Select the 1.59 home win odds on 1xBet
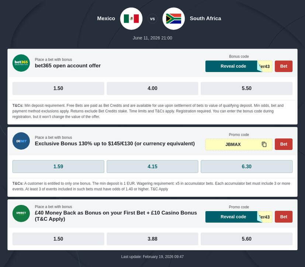 point(58,166)
